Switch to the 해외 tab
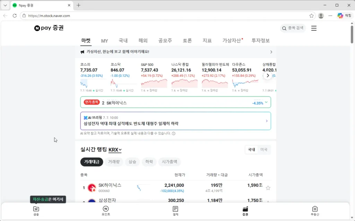Image resolution: width=355 pixels, height=221 pixels. coord(143,41)
